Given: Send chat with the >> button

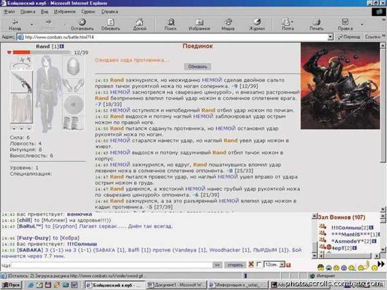Looking at the screenshot, I should tap(217, 265).
